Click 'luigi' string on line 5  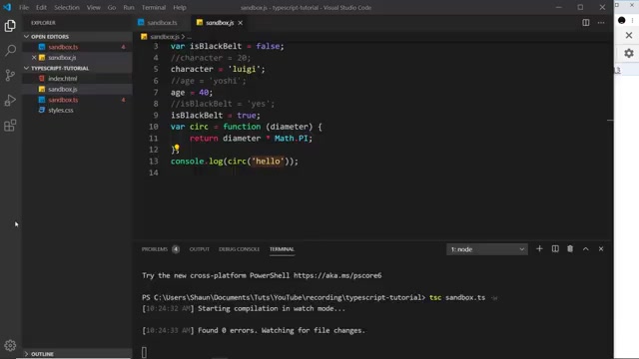[x=244, y=69]
